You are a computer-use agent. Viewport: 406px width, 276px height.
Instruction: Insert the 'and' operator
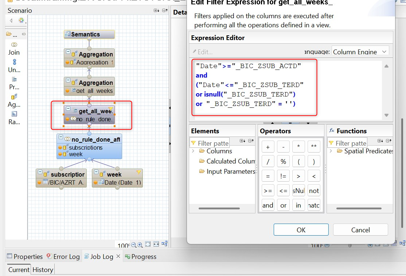[x=268, y=205]
